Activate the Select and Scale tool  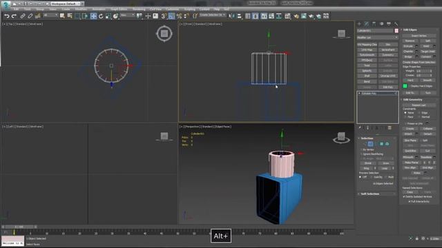[x=108, y=16]
